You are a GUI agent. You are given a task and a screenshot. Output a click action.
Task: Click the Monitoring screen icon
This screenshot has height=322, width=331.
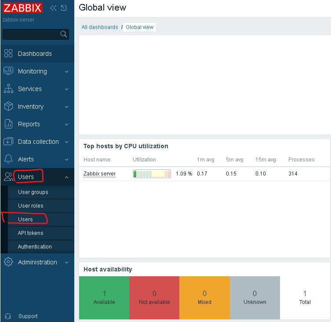(x=8, y=71)
